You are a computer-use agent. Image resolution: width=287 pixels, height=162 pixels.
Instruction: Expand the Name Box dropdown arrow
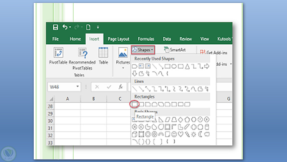[78, 86]
